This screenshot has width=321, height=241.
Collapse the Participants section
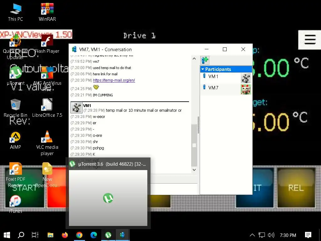pyautogui.click(x=203, y=69)
